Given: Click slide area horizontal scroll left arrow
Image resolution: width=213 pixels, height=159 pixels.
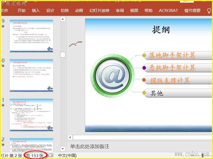Looking at the screenshot, I should coord(70,138).
